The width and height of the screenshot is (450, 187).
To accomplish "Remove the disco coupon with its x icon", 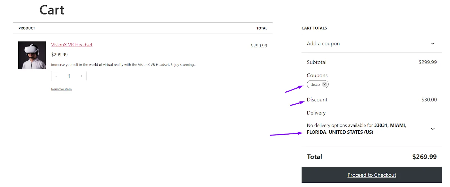I will point(324,84).
